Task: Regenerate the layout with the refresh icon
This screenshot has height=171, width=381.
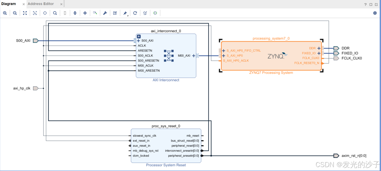Action: pyautogui.click(x=135, y=13)
